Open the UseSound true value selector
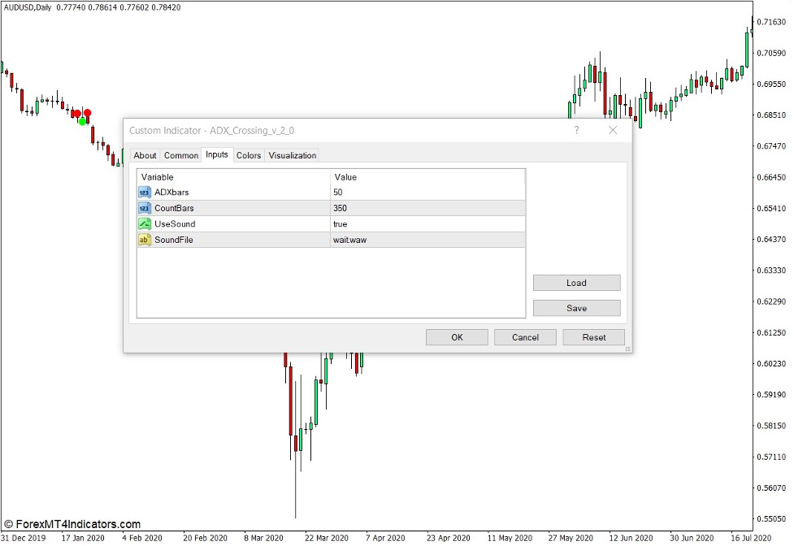This screenshot has height=546, width=794. coord(427,223)
